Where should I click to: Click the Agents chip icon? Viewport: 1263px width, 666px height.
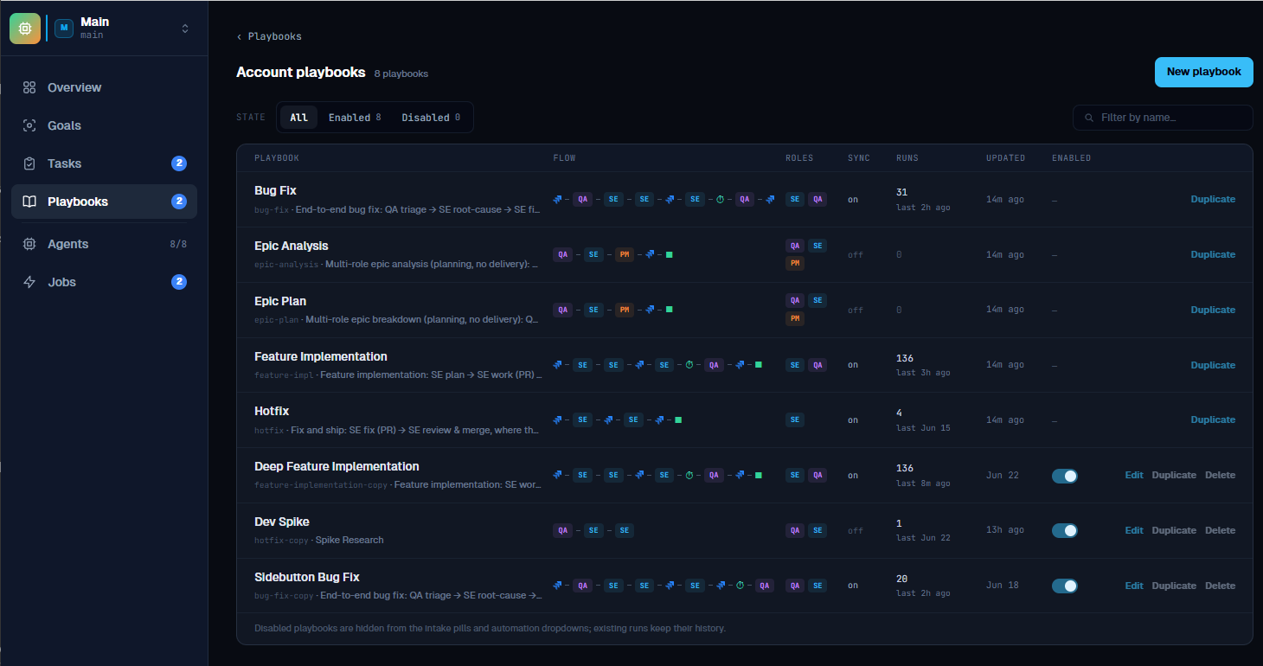click(29, 244)
